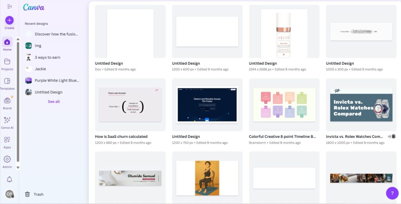Open the help question mark button
Screen dimensions: 401x204
(x=392, y=193)
